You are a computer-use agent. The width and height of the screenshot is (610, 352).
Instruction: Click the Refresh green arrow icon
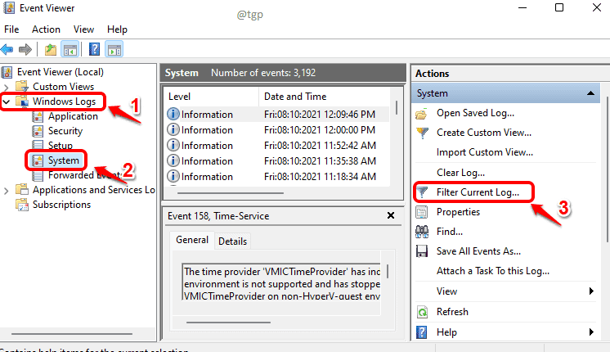pyautogui.click(x=422, y=312)
